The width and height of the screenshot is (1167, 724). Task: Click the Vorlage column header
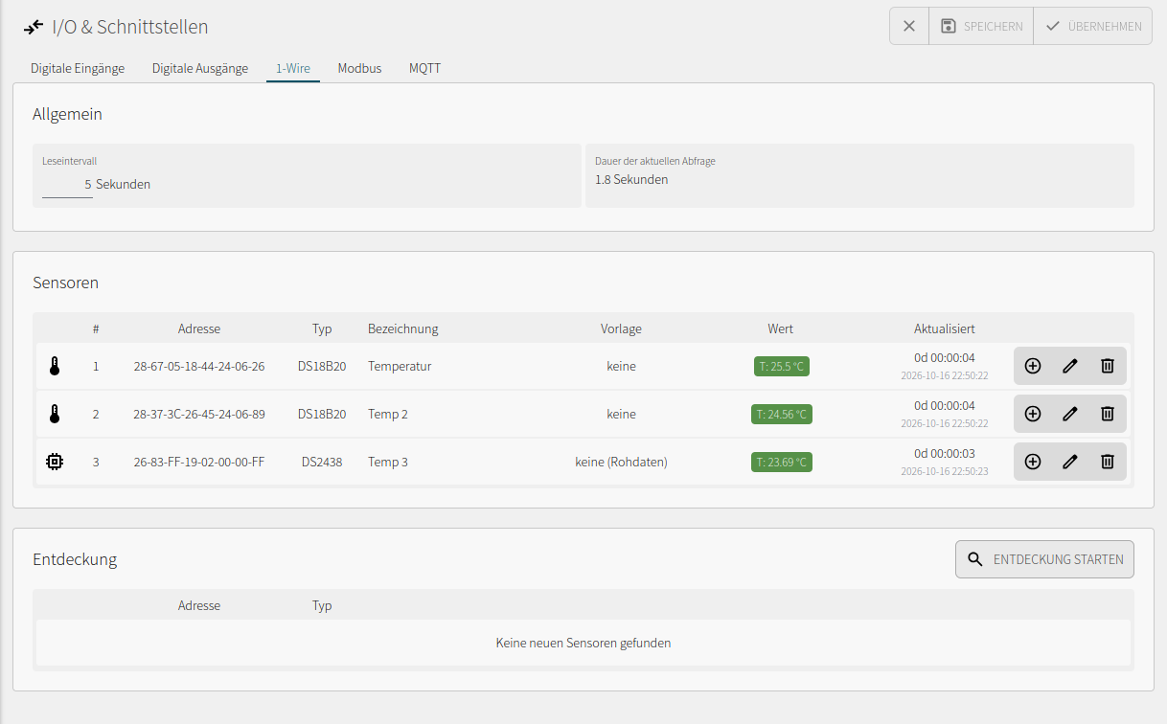621,328
